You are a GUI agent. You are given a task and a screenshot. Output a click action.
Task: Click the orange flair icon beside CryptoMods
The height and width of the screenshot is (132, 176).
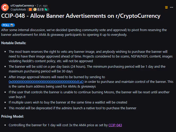[30, 9]
